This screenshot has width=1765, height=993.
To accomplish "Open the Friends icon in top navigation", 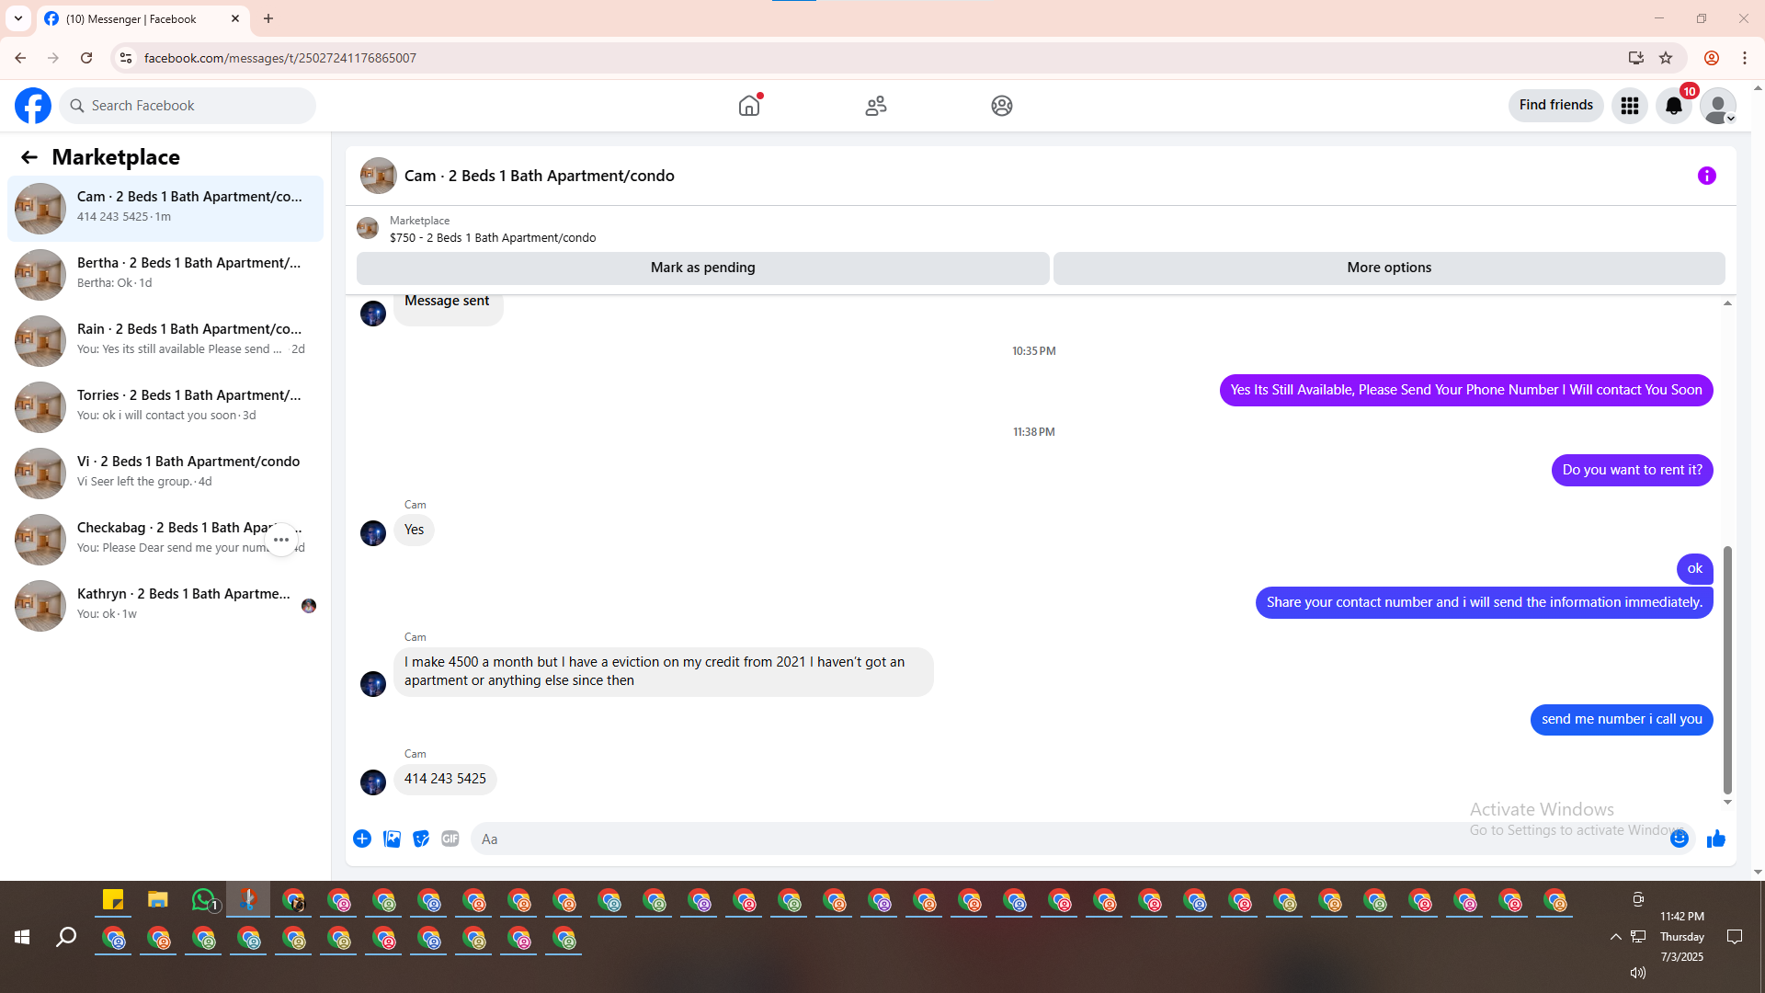I will (875, 106).
